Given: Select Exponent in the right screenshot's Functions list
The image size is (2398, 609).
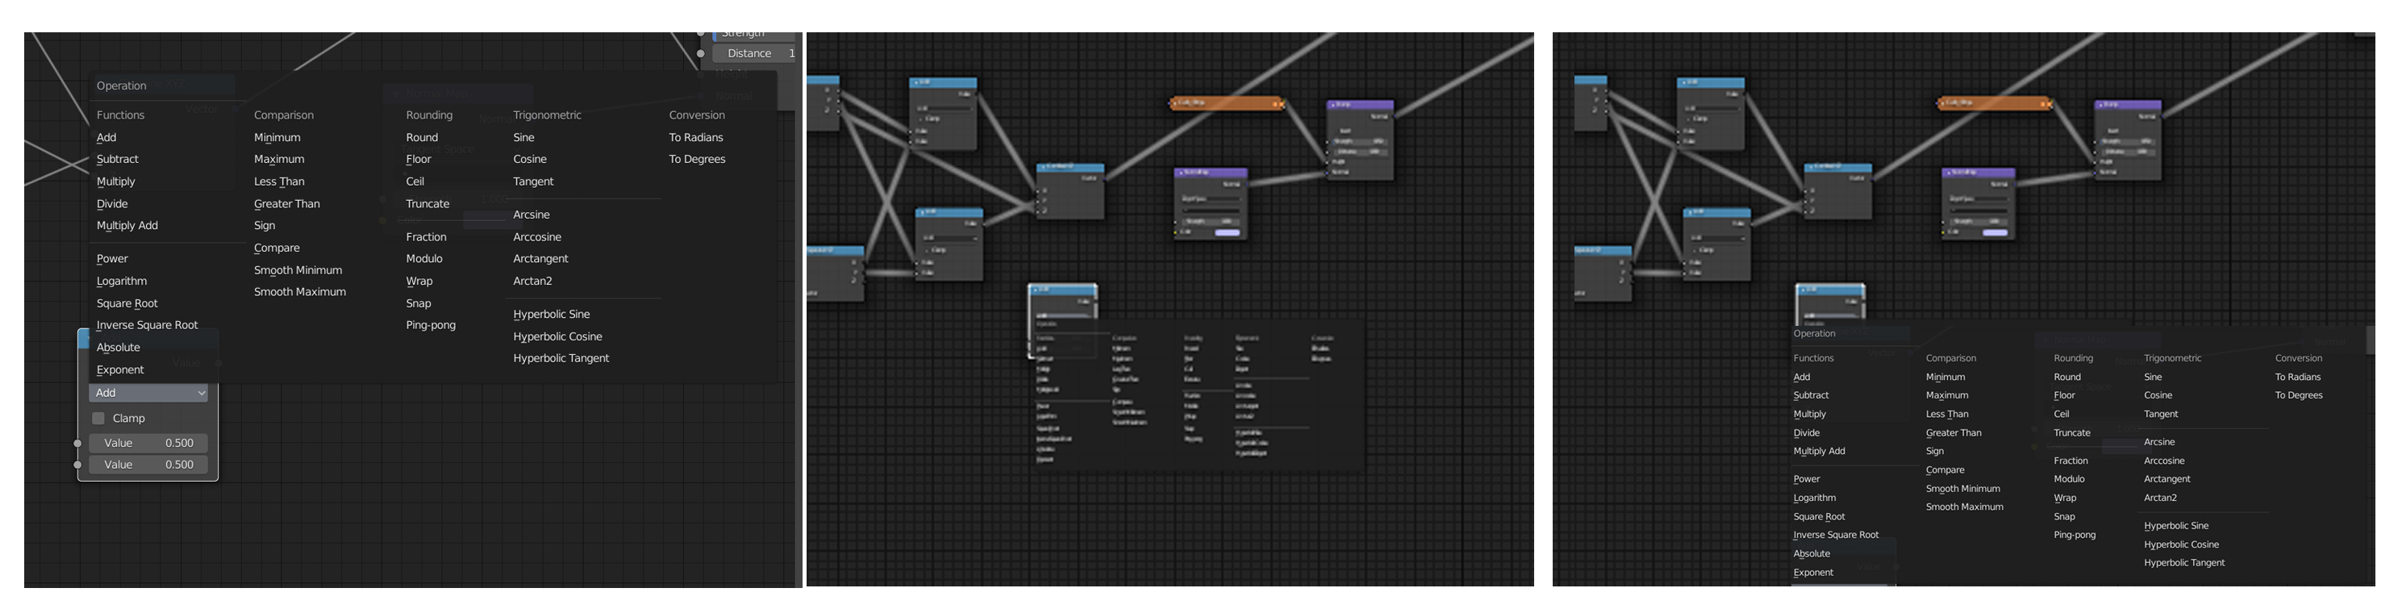Looking at the screenshot, I should coord(1813,573).
